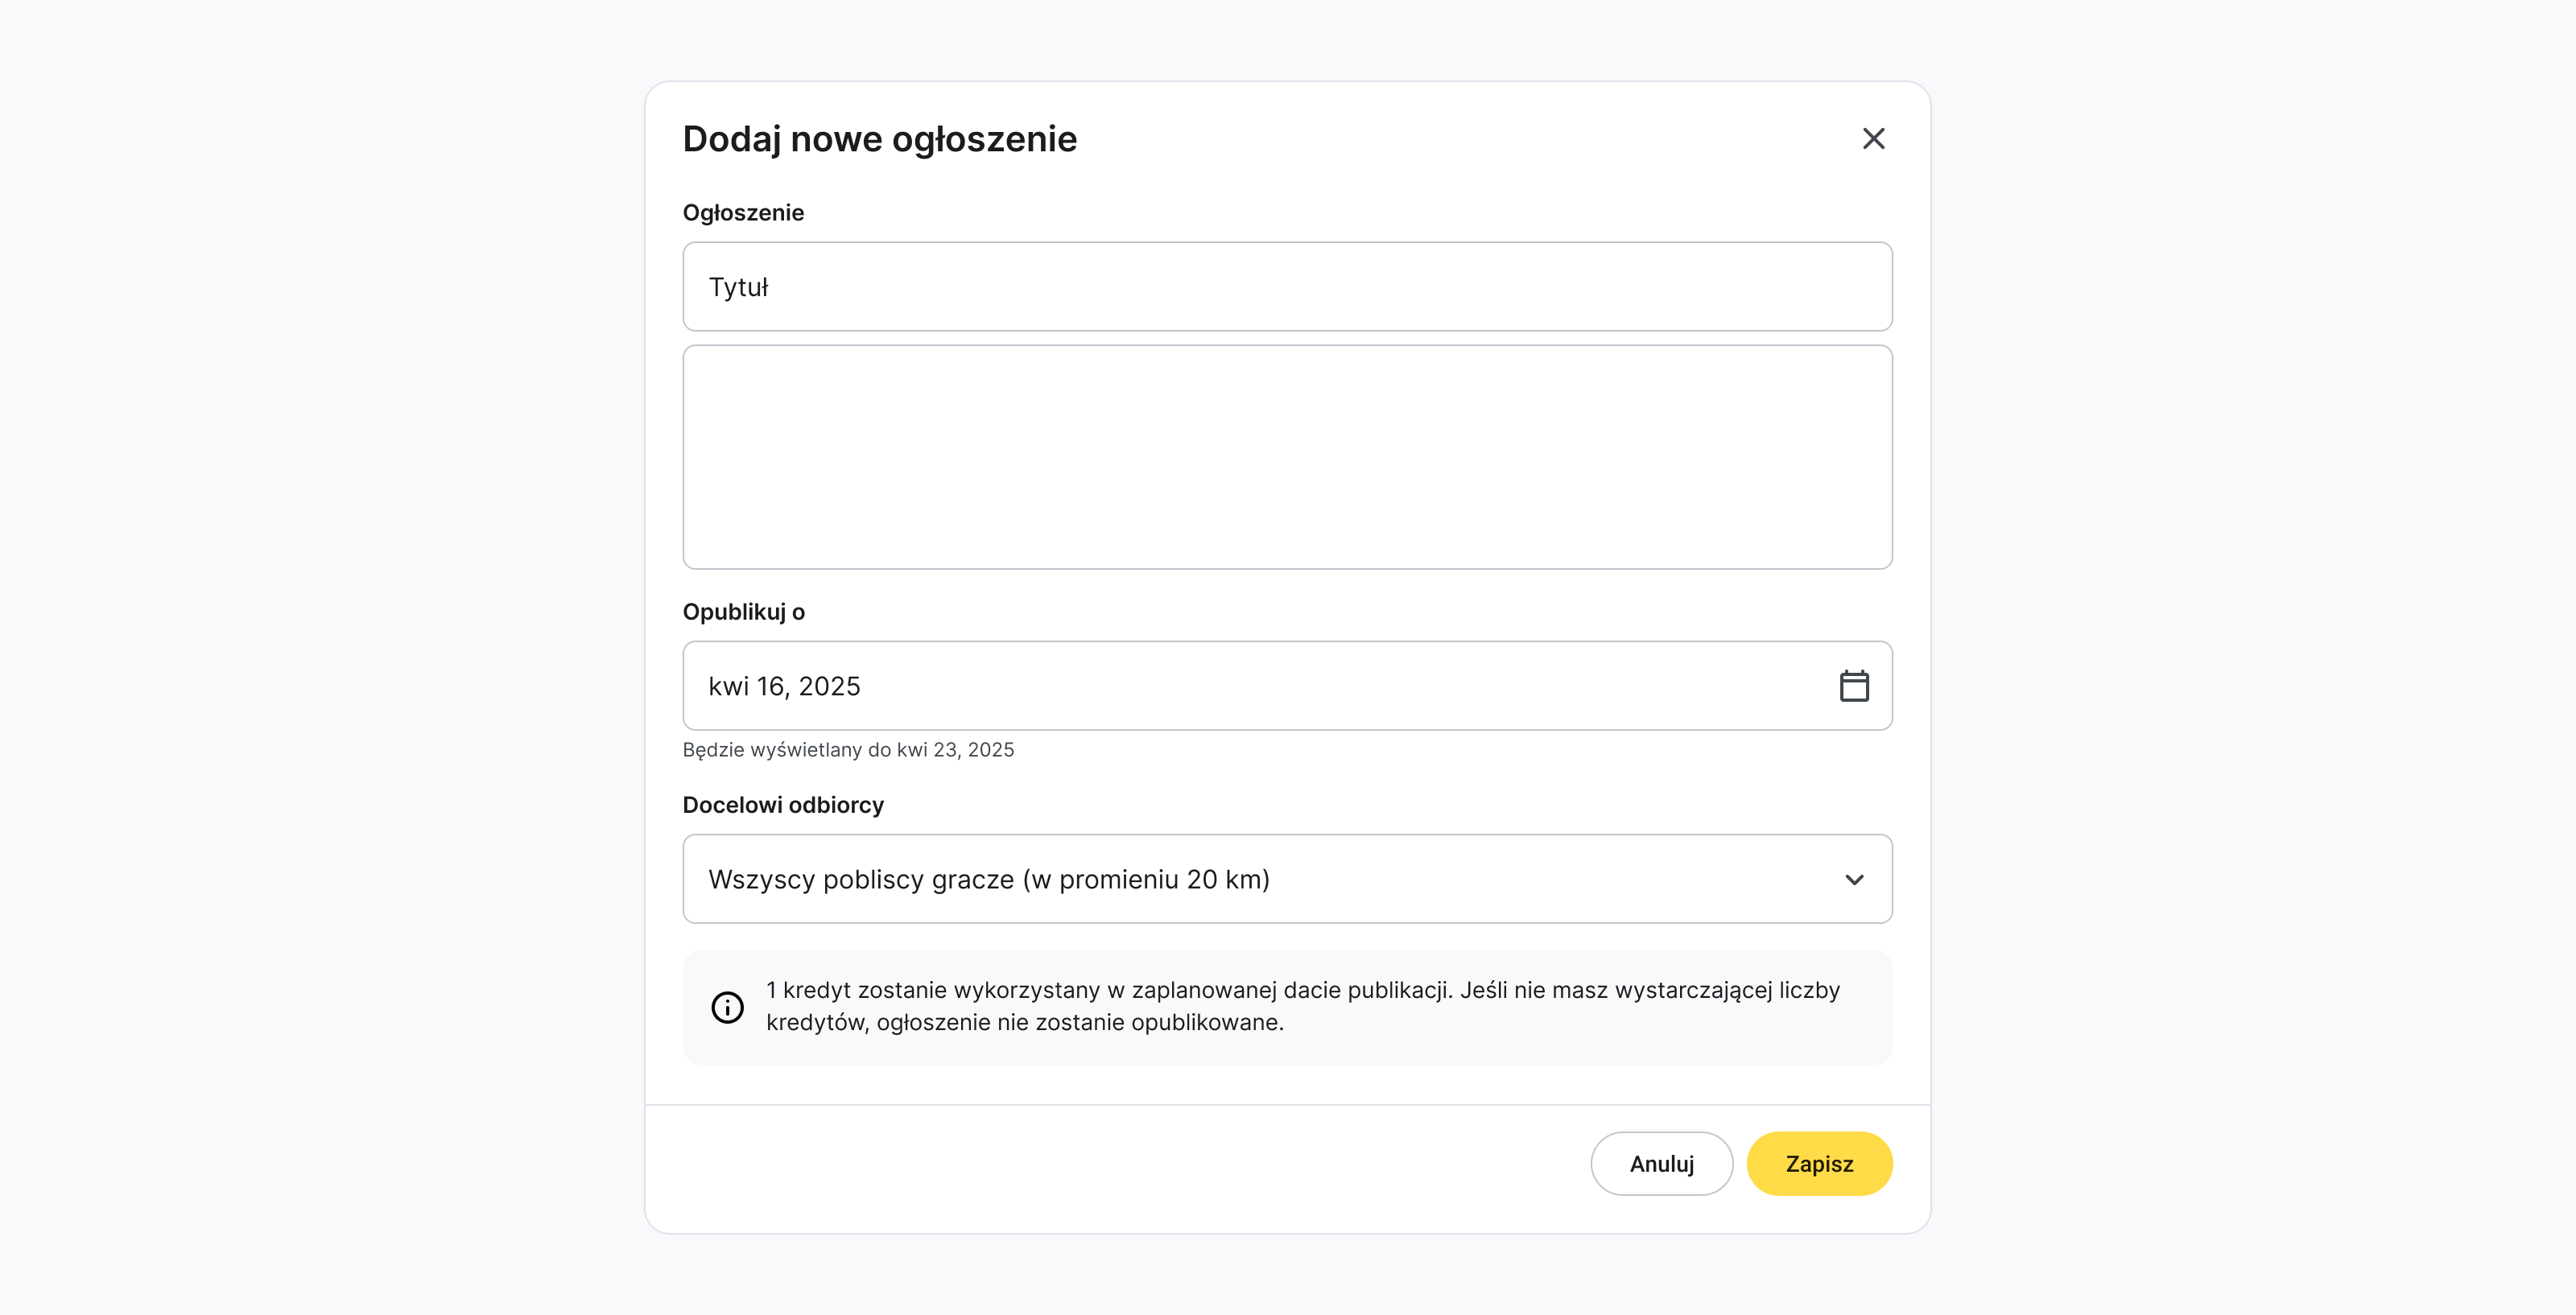
Task: Click the "Będzie wyświetlany do kwi 23, 2025" helper text
Action: (848, 749)
